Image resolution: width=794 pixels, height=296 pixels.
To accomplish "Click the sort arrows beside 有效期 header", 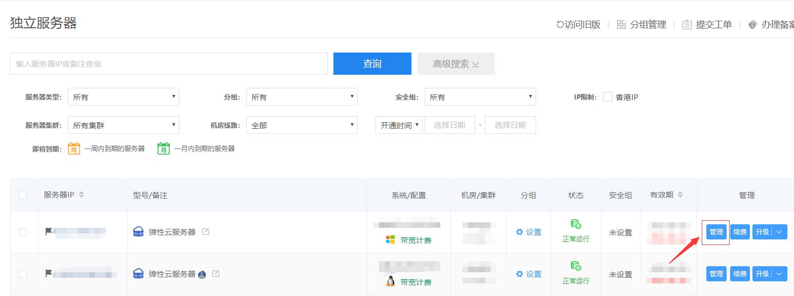I will (680, 195).
